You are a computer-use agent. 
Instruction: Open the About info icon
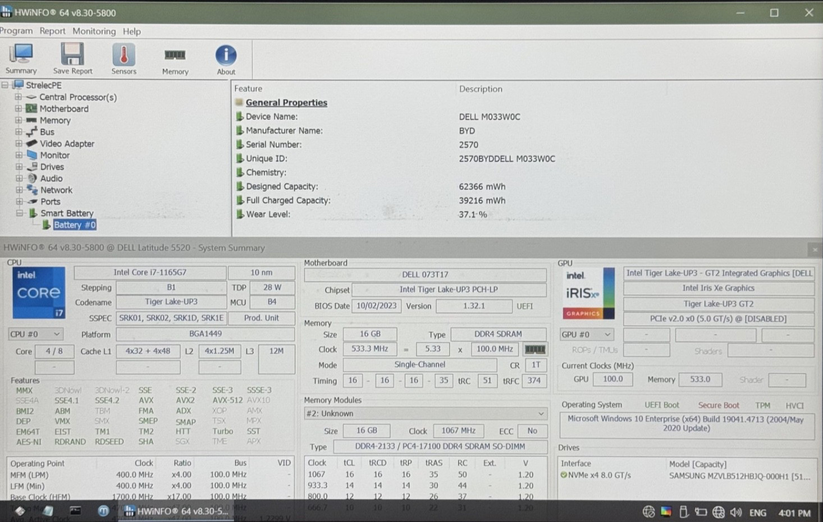point(226,59)
